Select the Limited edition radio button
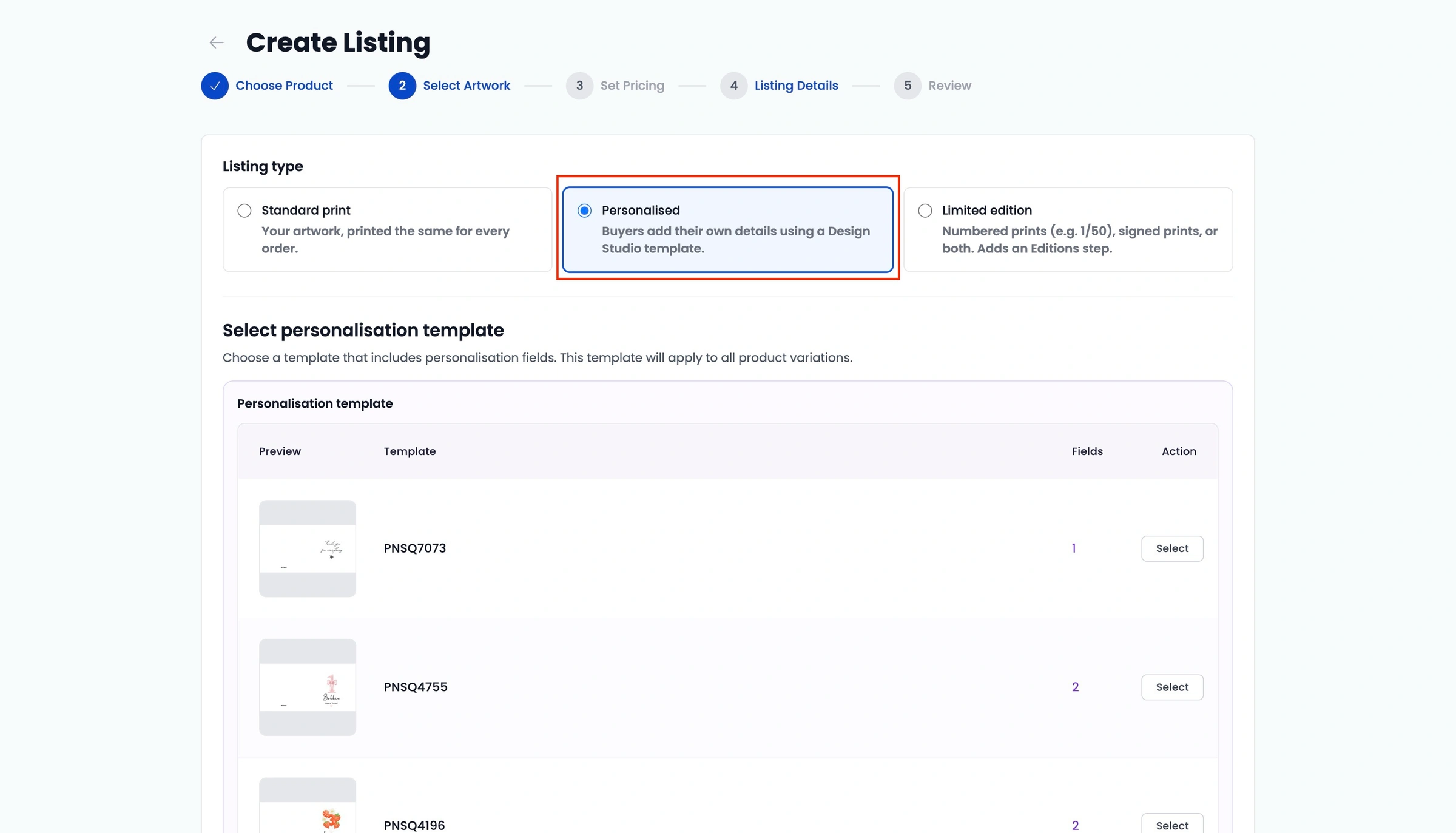Image resolution: width=1456 pixels, height=833 pixels. (925, 211)
